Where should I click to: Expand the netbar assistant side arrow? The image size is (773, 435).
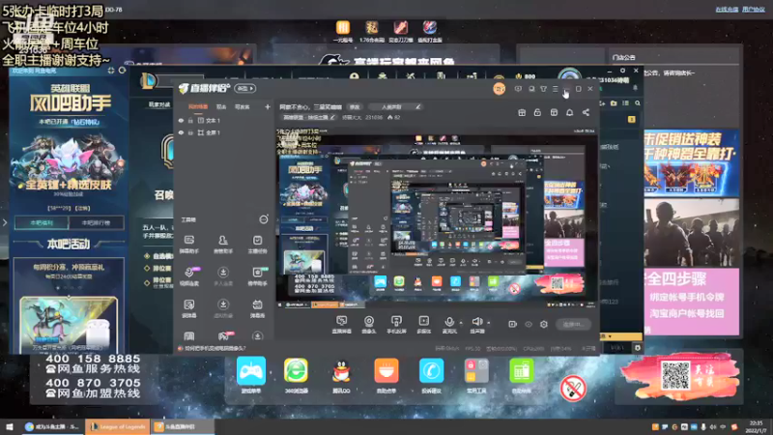click(x=5, y=223)
